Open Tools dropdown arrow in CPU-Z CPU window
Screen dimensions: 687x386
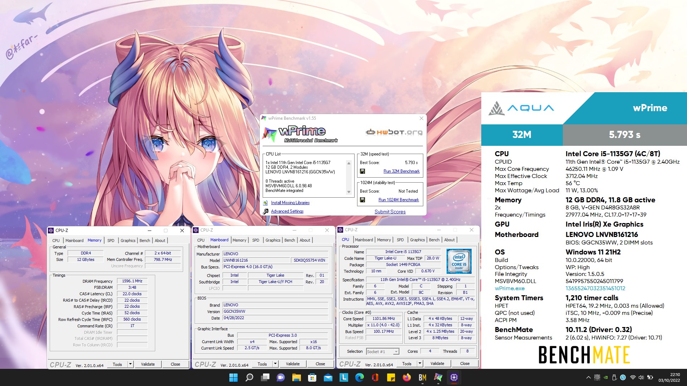tap(420, 363)
